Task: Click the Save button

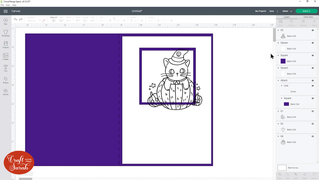Action: [271, 11]
